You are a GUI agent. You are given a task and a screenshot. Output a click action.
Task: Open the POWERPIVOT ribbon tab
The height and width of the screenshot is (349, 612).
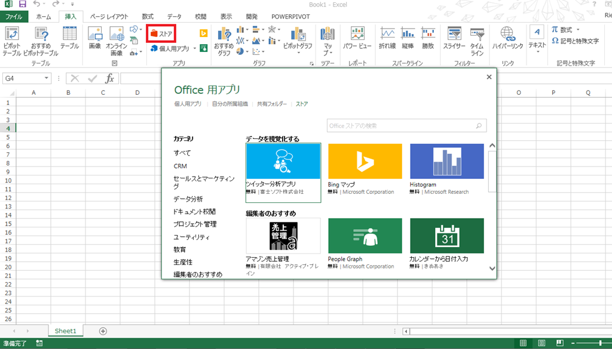[290, 17]
